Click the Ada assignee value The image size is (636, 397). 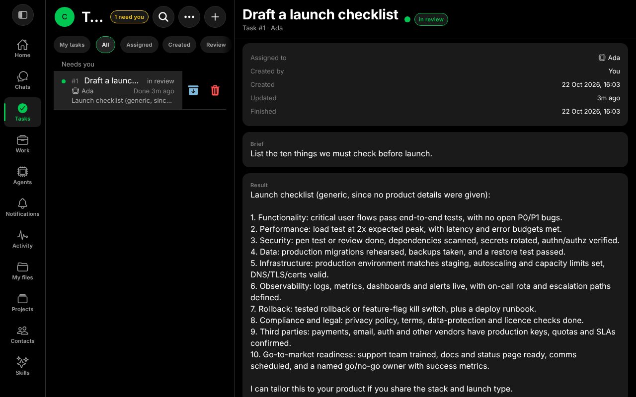[x=609, y=58]
